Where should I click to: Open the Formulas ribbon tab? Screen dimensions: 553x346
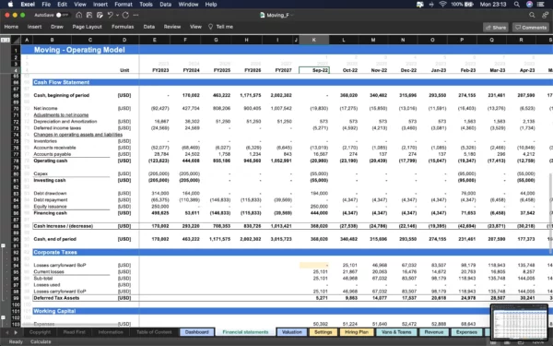tap(123, 27)
